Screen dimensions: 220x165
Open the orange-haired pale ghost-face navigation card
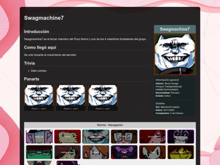pyautogui.click(x=96, y=152)
